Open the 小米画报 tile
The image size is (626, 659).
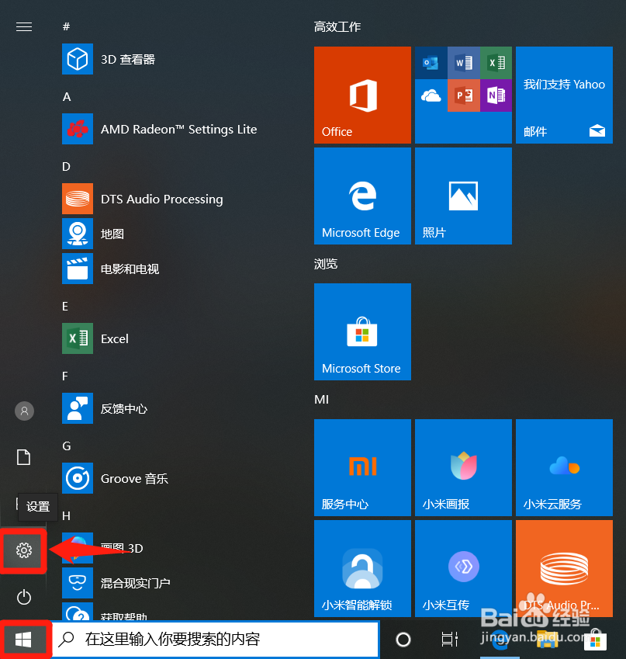click(x=463, y=467)
